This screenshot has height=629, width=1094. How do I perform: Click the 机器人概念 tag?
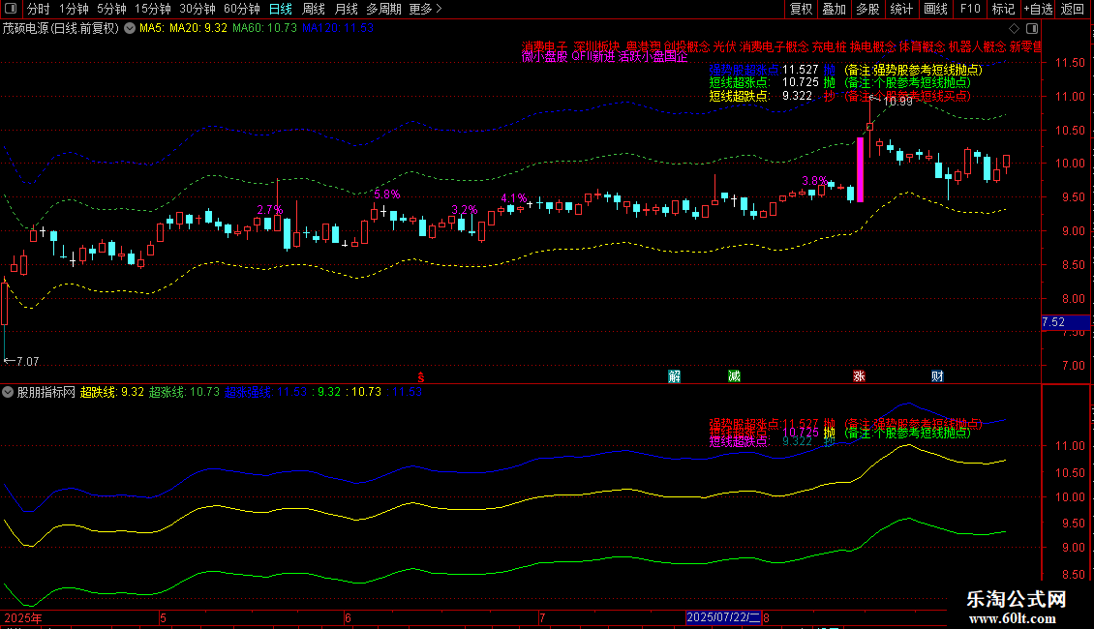pos(977,46)
